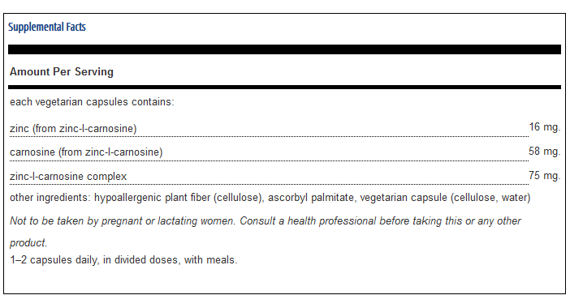Click the 16 mg. zinc amount
The height and width of the screenshot is (308, 570).
(545, 127)
